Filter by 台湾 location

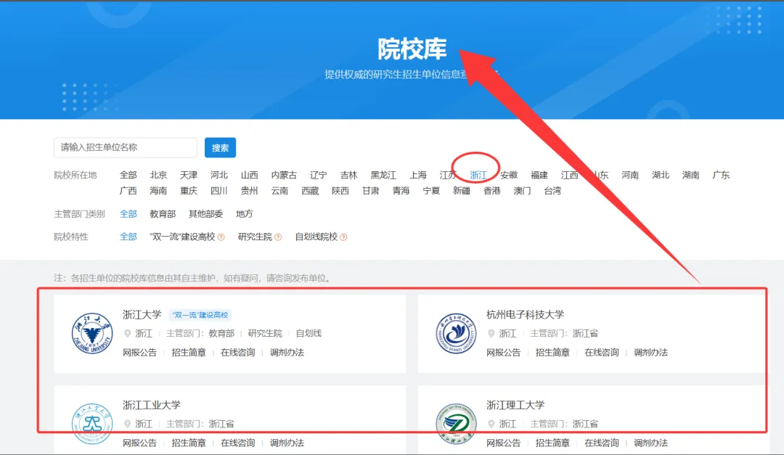click(552, 191)
